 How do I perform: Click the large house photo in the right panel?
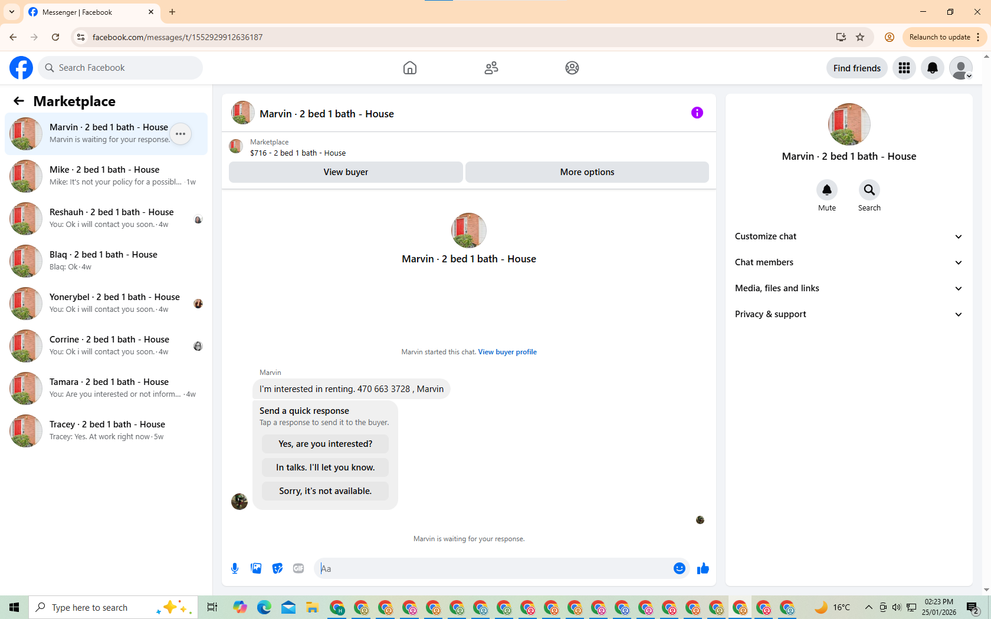pos(849,124)
